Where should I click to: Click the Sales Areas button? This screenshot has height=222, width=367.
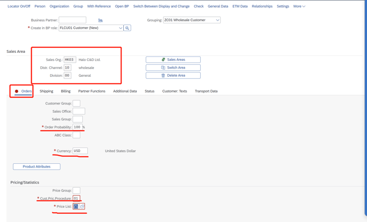coord(173,60)
